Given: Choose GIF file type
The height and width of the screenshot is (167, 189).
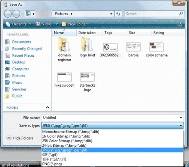Looking at the screenshot, I should coord(112,155).
